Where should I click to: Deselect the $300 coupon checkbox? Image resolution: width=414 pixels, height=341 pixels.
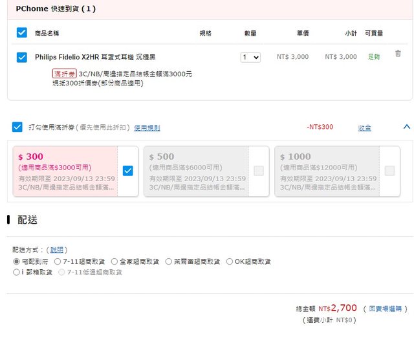click(x=127, y=171)
